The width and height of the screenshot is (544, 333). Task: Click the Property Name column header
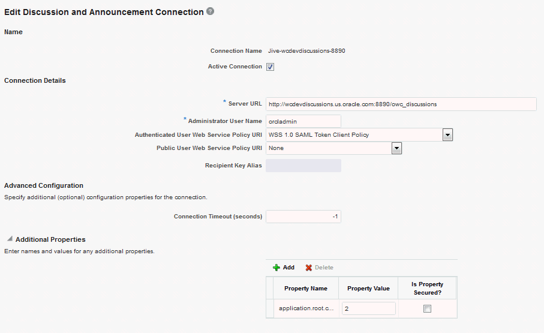(x=305, y=289)
